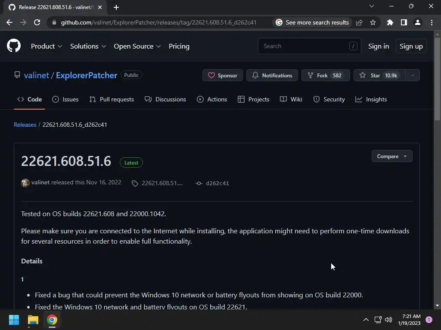This screenshot has height=330, width=441.
Task: Click the Notifications button
Action: (272, 75)
